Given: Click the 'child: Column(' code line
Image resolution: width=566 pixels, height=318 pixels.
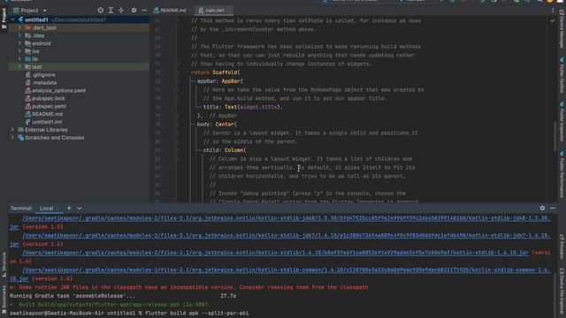Looking at the screenshot, I should (x=225, y=150).
